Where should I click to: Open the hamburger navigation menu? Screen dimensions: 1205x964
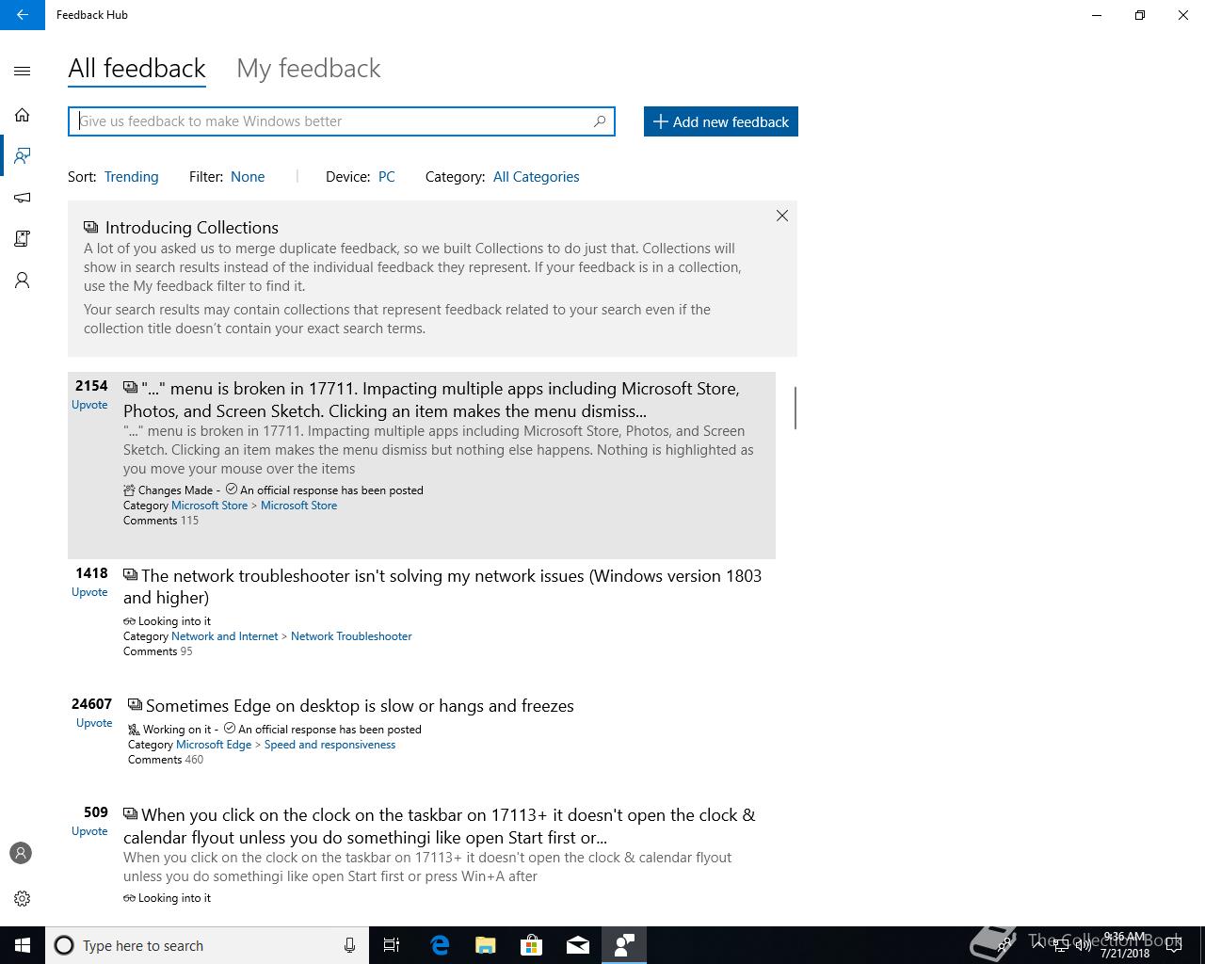(x=23, y=71)
